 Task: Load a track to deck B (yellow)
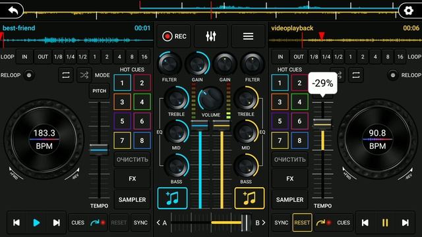point(249,198)
